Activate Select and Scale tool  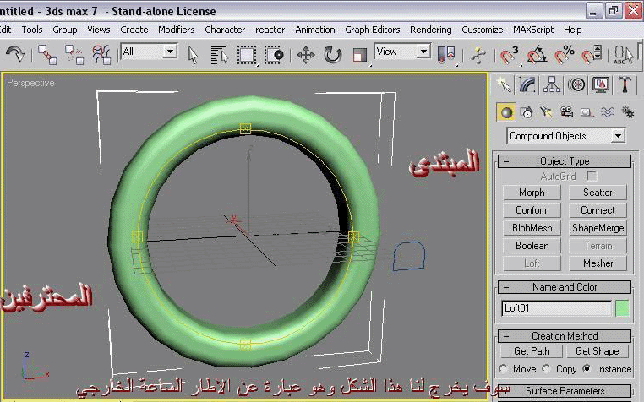(x=360, y=55)
